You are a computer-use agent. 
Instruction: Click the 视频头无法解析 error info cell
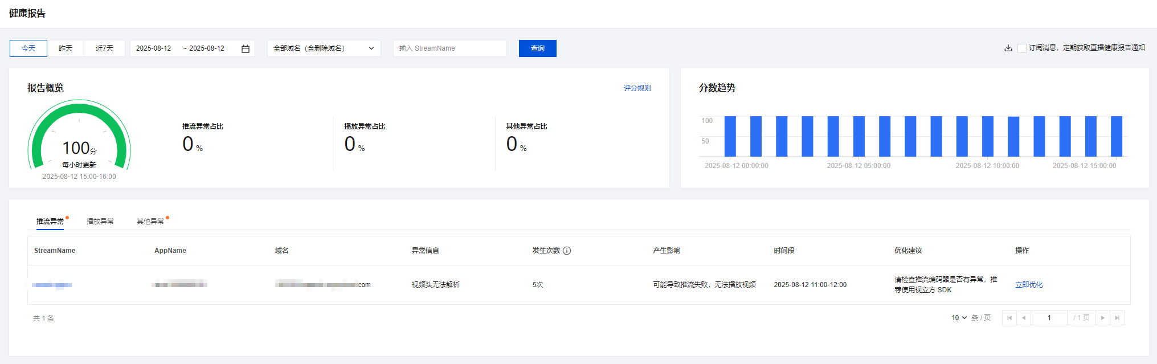point(436,285)
